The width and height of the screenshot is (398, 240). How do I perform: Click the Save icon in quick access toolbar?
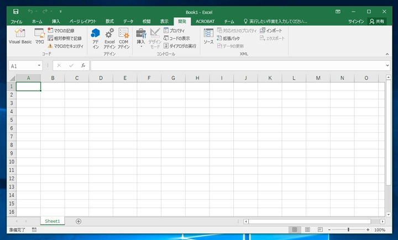point(15,12)
